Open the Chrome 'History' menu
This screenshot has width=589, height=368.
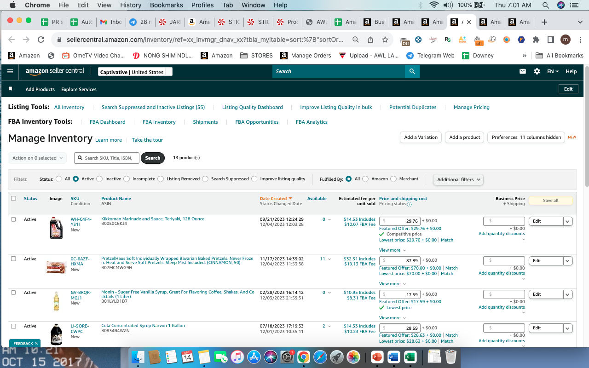pyautogui.click(x=131, y=5)
